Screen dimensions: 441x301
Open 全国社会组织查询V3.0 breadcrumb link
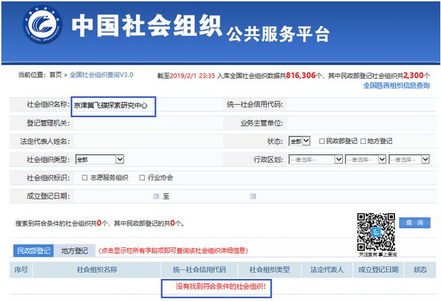102,75
